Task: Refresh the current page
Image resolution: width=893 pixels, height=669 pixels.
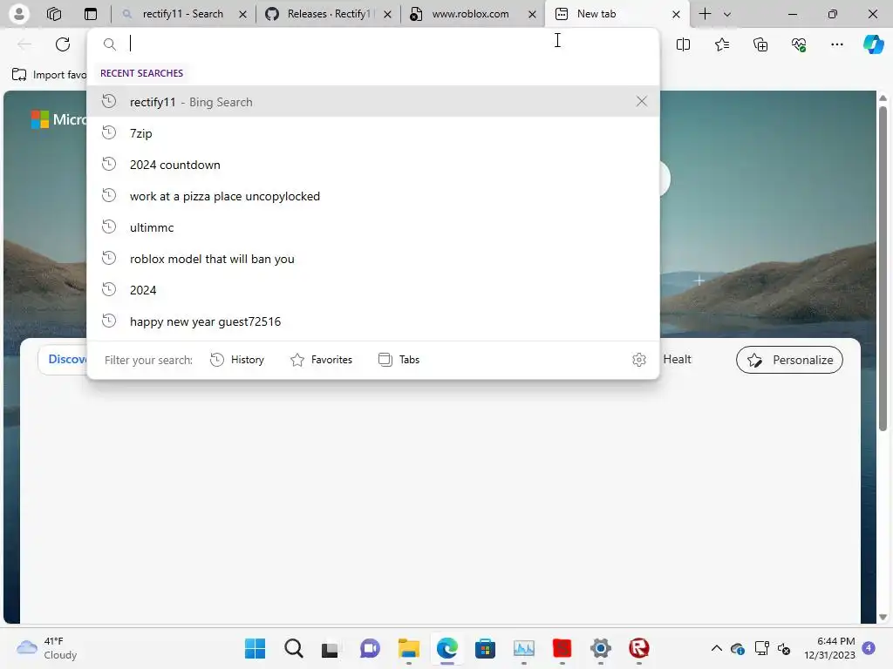Action: [x=63, y=44]
